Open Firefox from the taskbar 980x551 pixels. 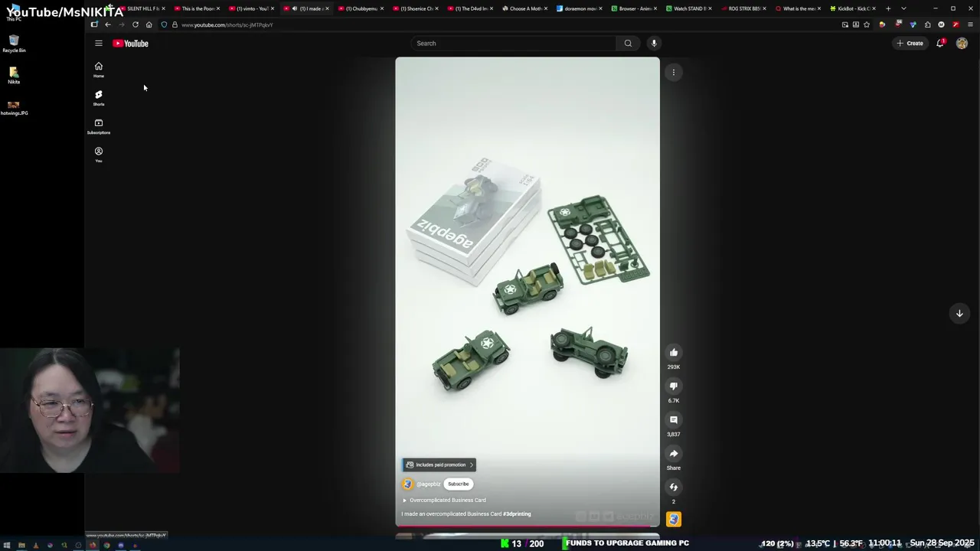coord(93,545)
